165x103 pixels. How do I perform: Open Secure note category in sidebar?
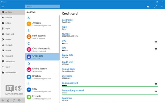pyautogui.click(x=13, y=61)
